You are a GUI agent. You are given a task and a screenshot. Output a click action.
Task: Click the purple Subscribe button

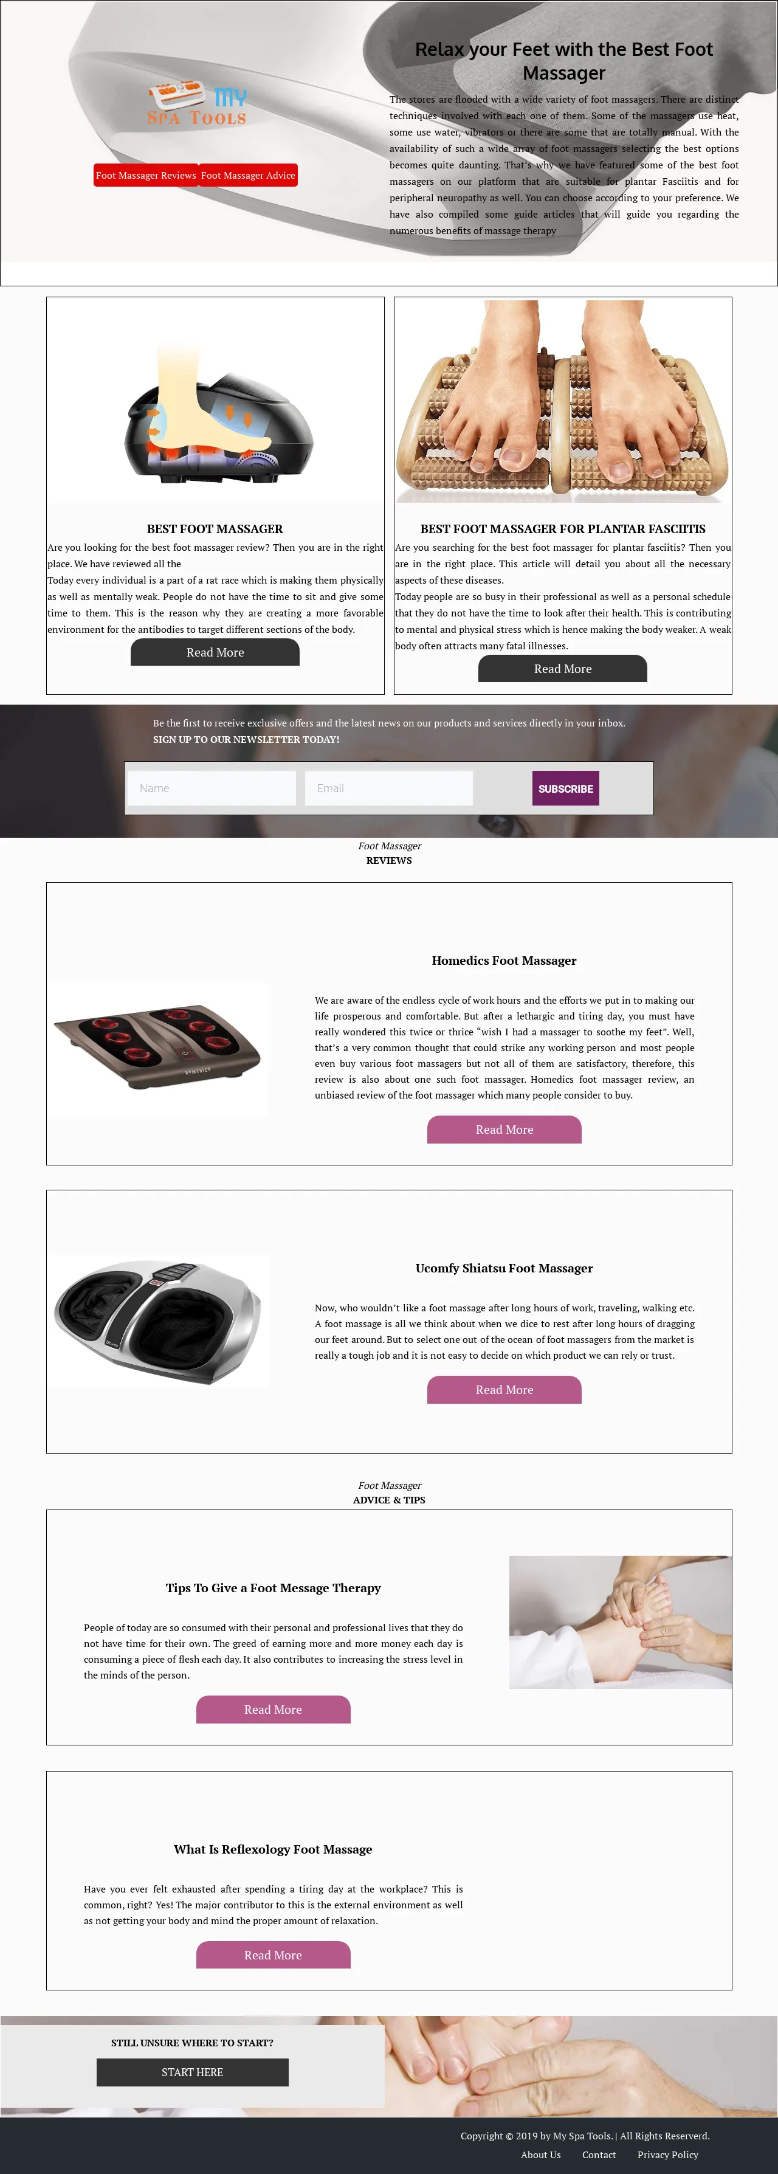(565, 789)
